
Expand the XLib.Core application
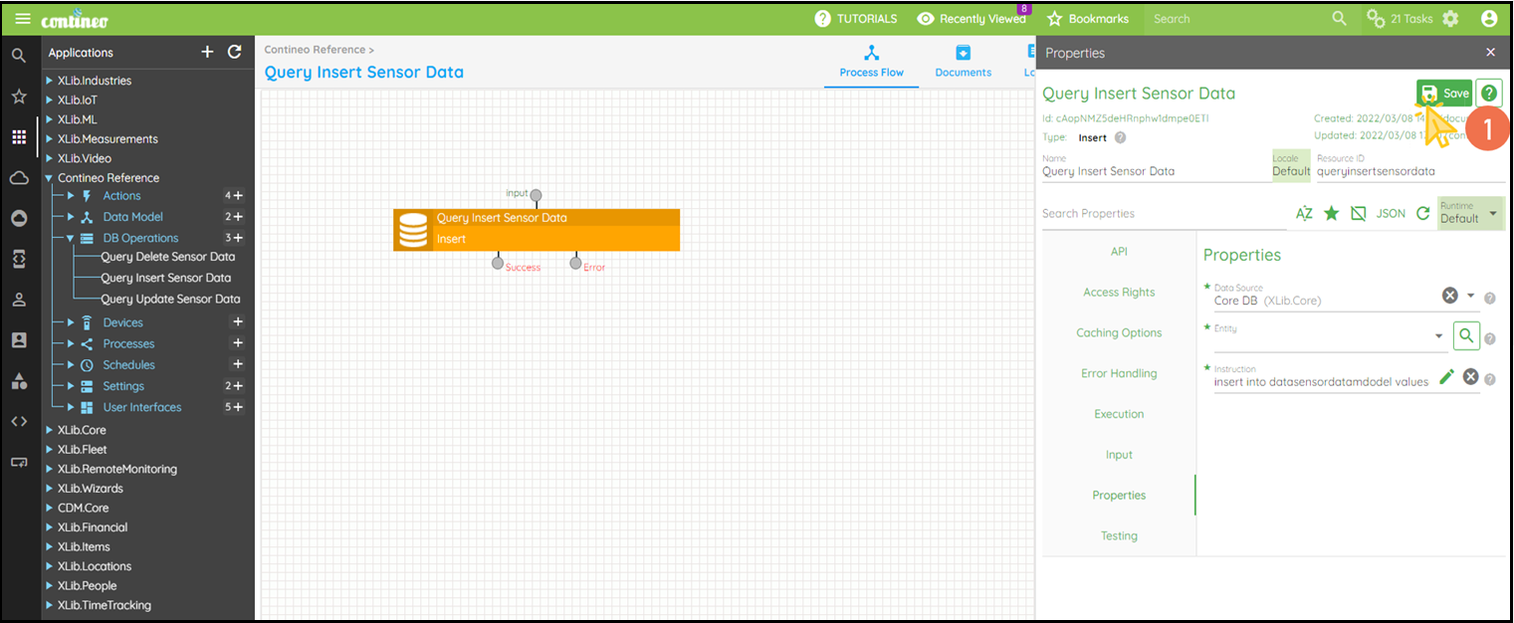click(x=49, y=430)
